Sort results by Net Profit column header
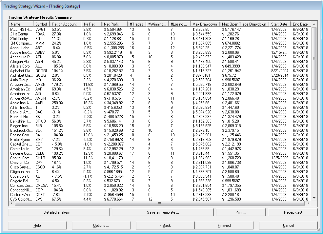Viewport: 323px width, 234px height. point(111,24)
